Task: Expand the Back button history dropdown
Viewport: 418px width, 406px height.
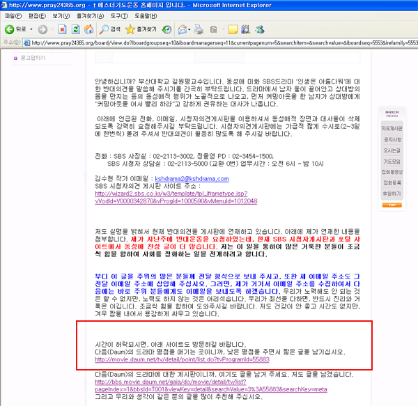Action: [31, 30]
